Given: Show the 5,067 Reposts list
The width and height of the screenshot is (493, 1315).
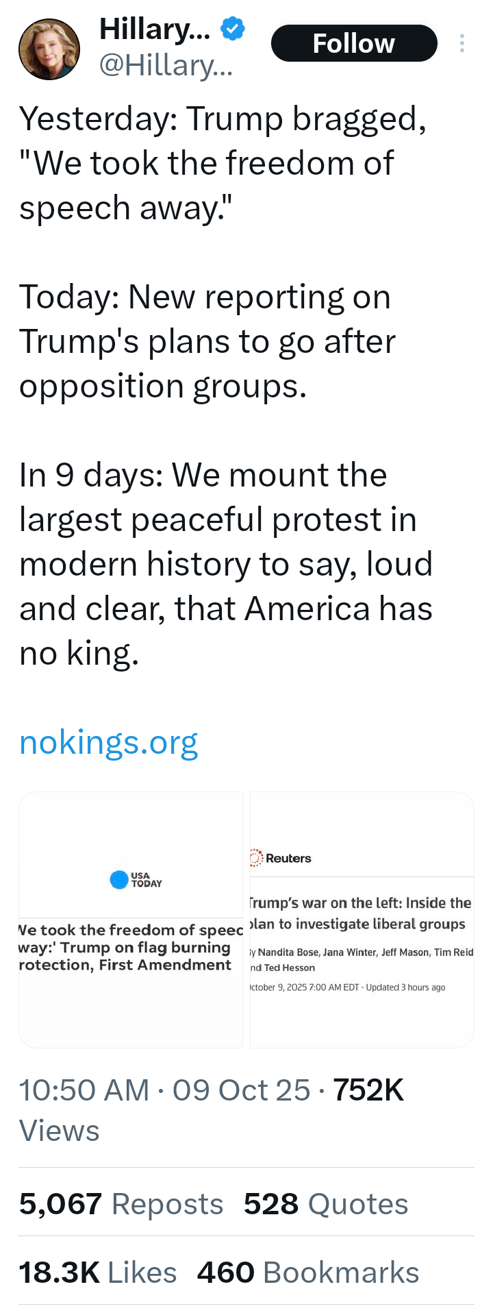Looking at the screenshot, I should point(121,1204).
